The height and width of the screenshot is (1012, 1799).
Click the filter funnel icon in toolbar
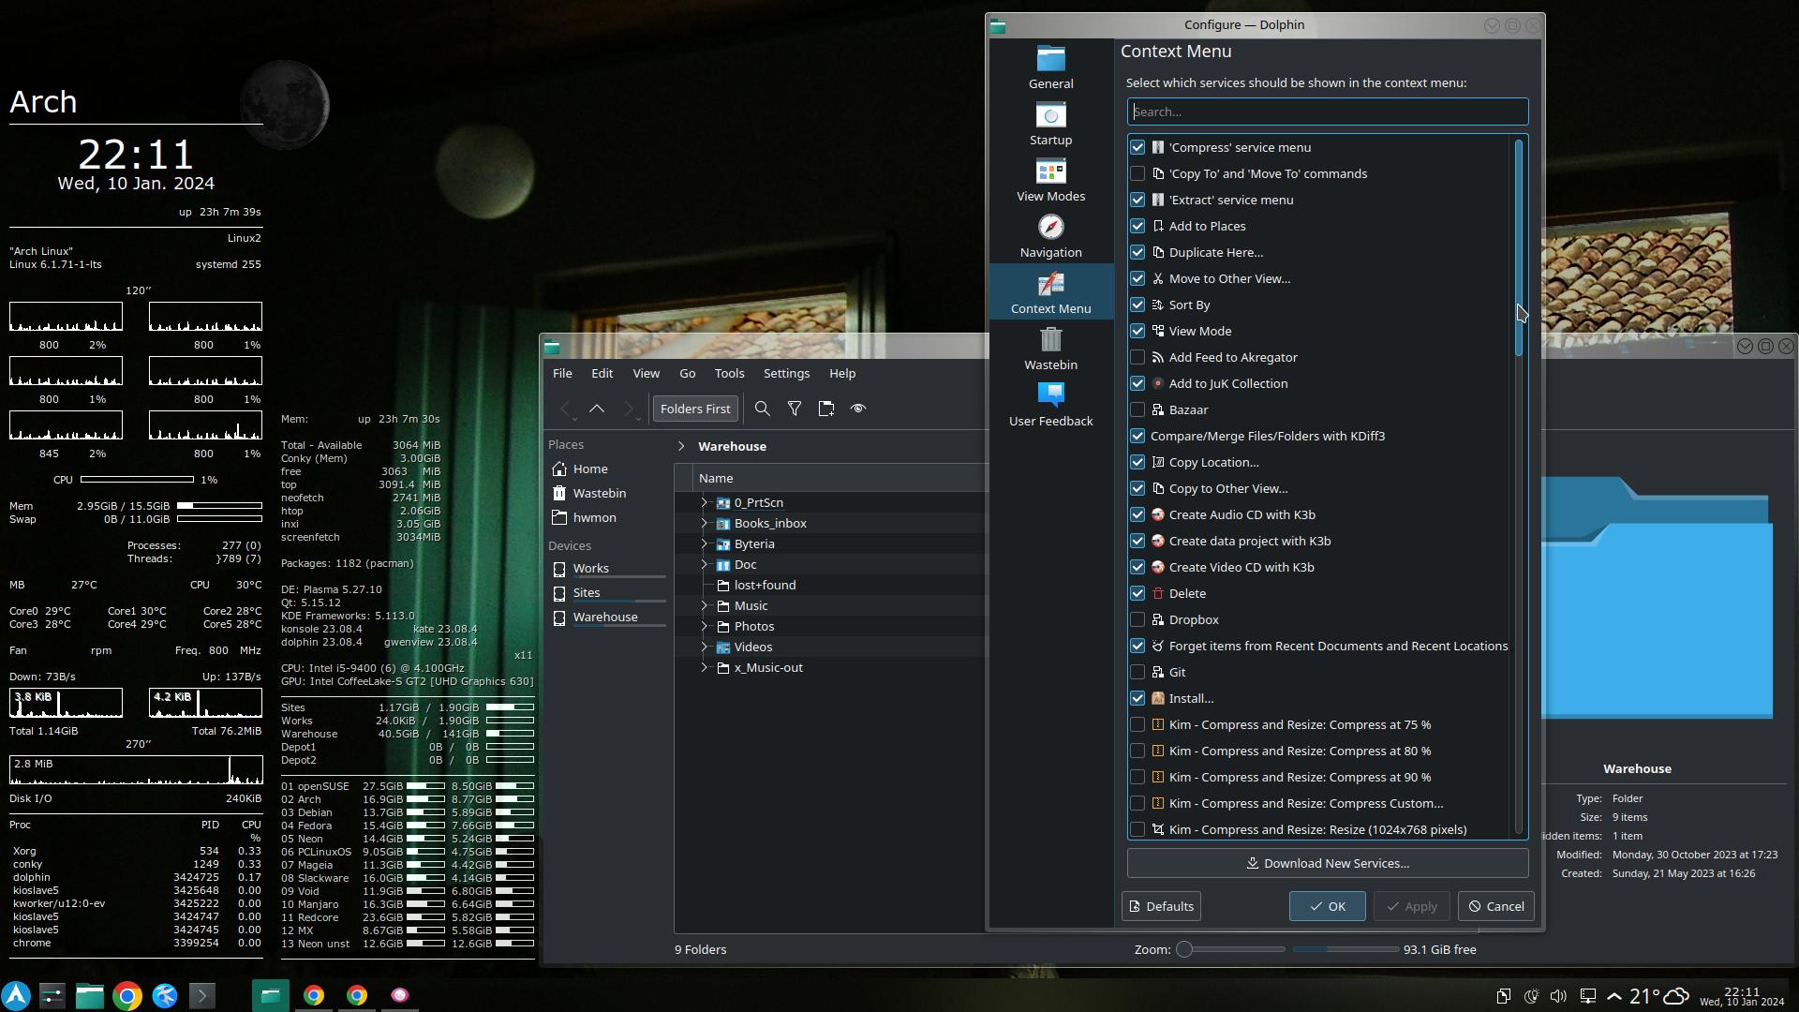tap(795, 409)
